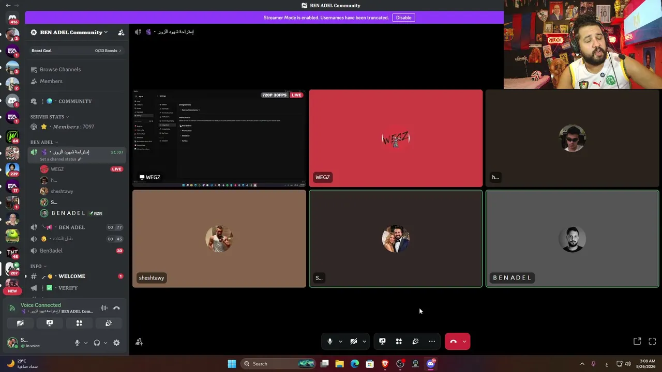Screen dimensions: 662x372
Task: Click the Windows taskbar Search box
Action: click(279, 364)
